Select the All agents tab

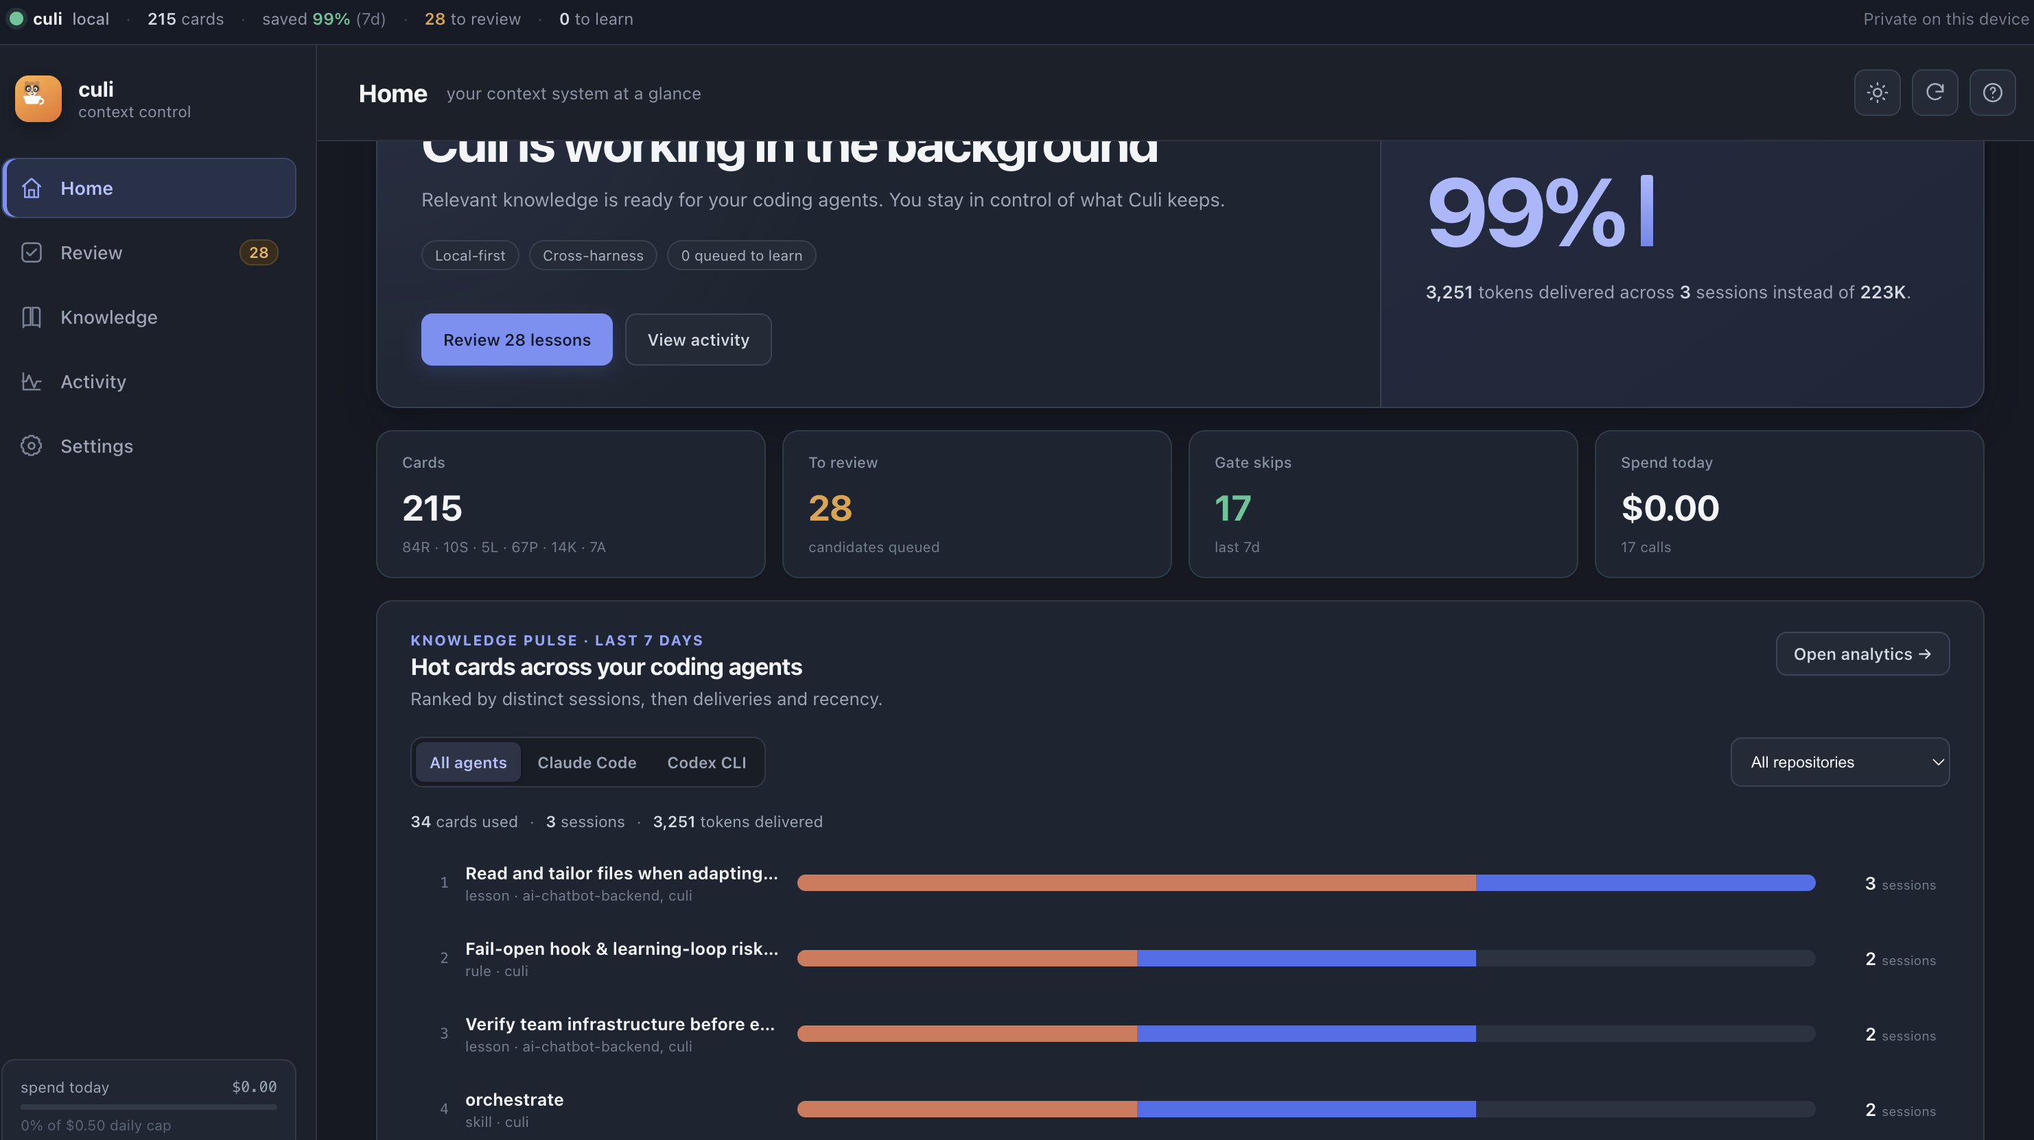point(468,763)
